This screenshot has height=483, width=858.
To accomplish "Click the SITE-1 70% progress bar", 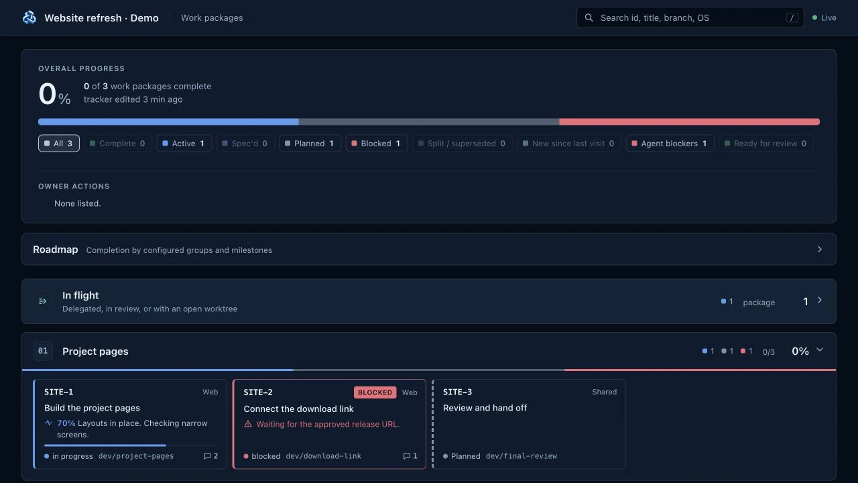I will point(131,445).
